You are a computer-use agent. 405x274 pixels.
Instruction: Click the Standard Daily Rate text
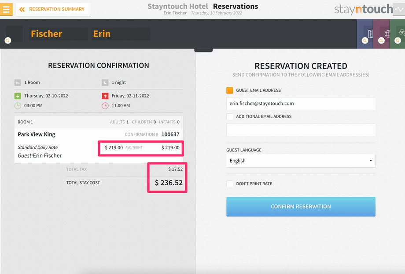38,147
